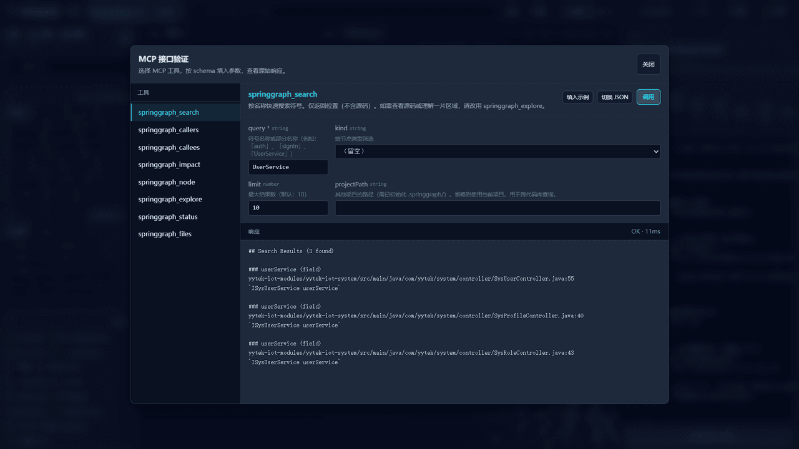The width and height of the screenshot is (799, 449).
Task: Select springgraph_files tool
Action: [185, 234]
